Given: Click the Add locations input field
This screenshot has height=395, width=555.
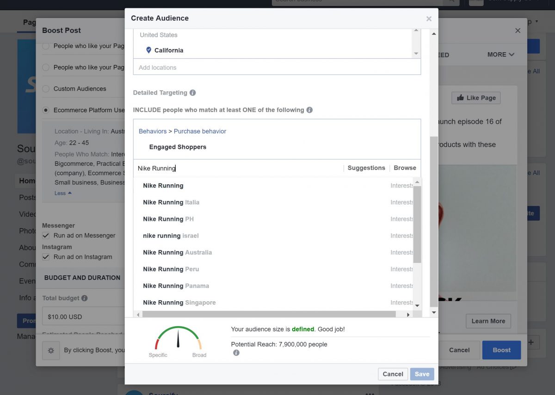Looking at the screenshot, I should (x=277, y=67).
